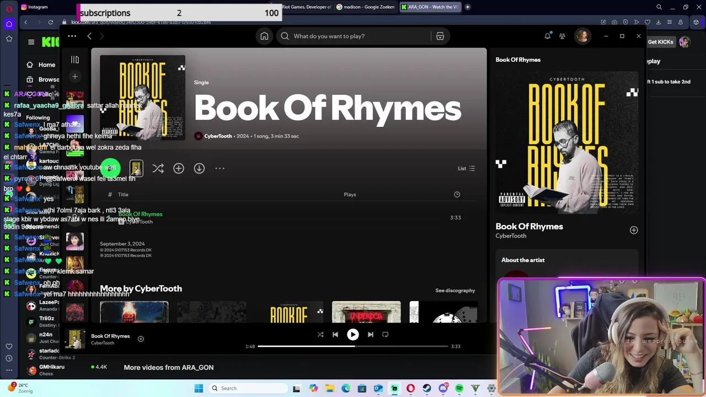The width and height of the screenshot is (706, 397).
Task: Open more options for the single
Action: tap(220, 168)
